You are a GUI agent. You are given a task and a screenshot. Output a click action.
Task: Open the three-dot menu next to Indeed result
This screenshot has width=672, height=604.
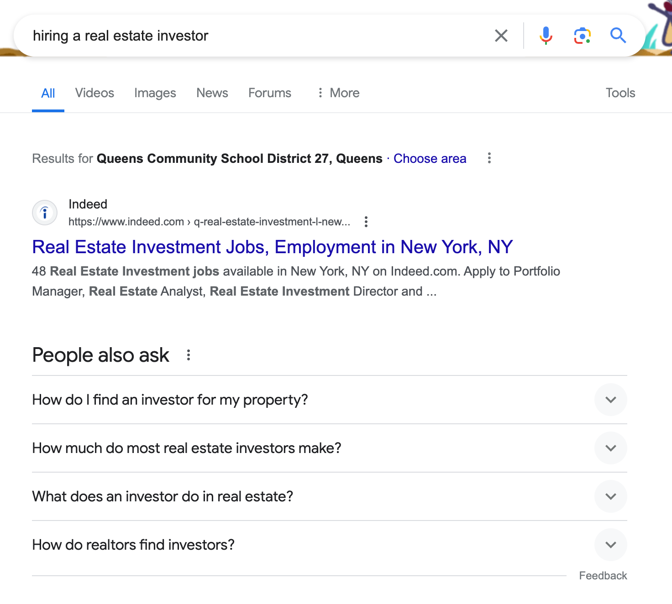(x=366, y=221)
